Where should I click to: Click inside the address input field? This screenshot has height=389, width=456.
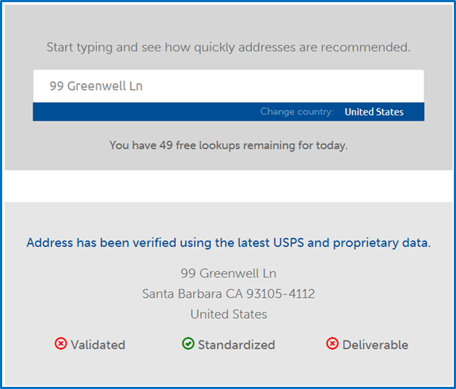click(x=228, y=86)
